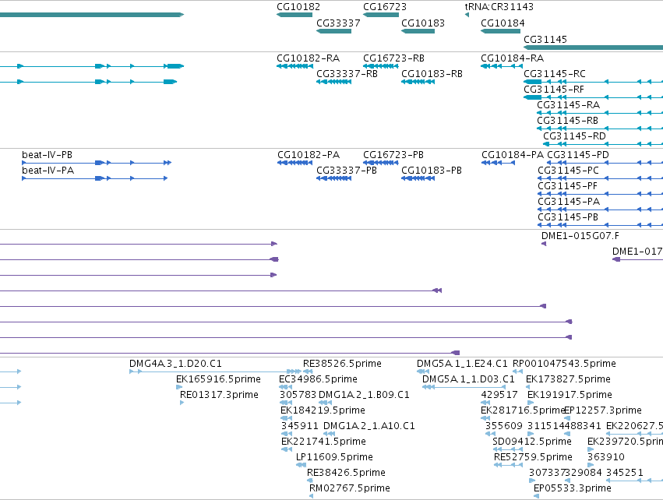Select protein label "CG31145-PB"
The height and width of the screenshot is (500, 663).
[x=568, y=217]
